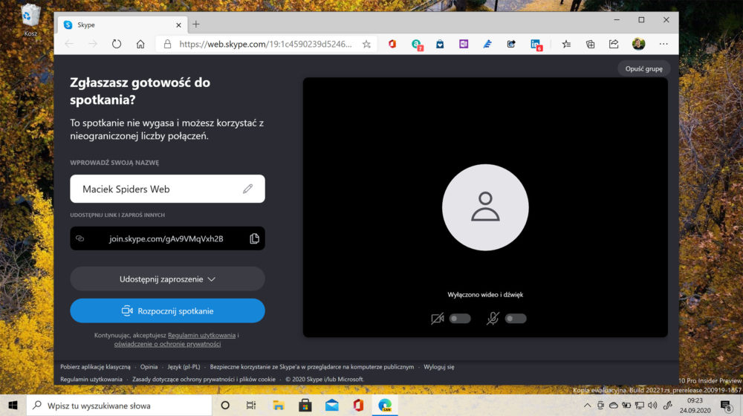Open a new browser tab
Viewport: 743px width, 416px height.
coord(195,25)
